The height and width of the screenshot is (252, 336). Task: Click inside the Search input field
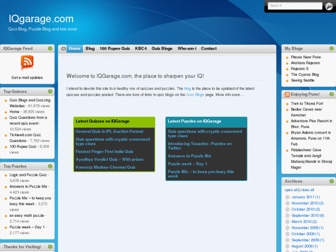(x=295, y=6)
